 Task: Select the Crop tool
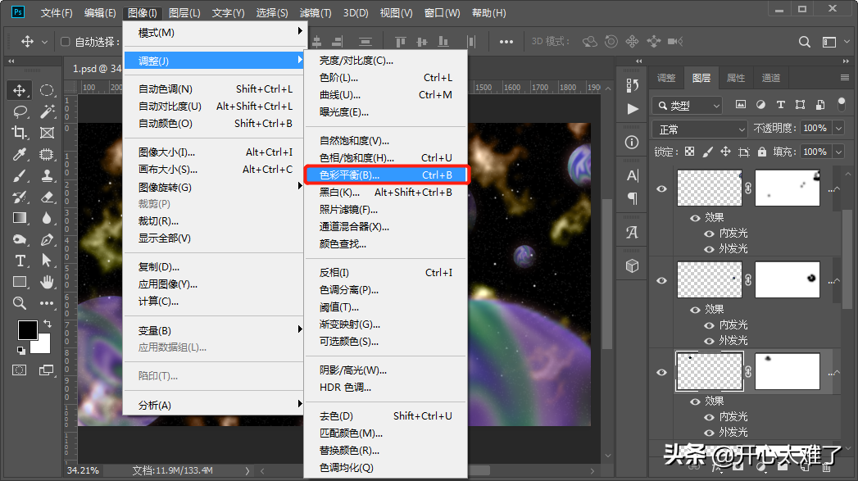[20, 133]
